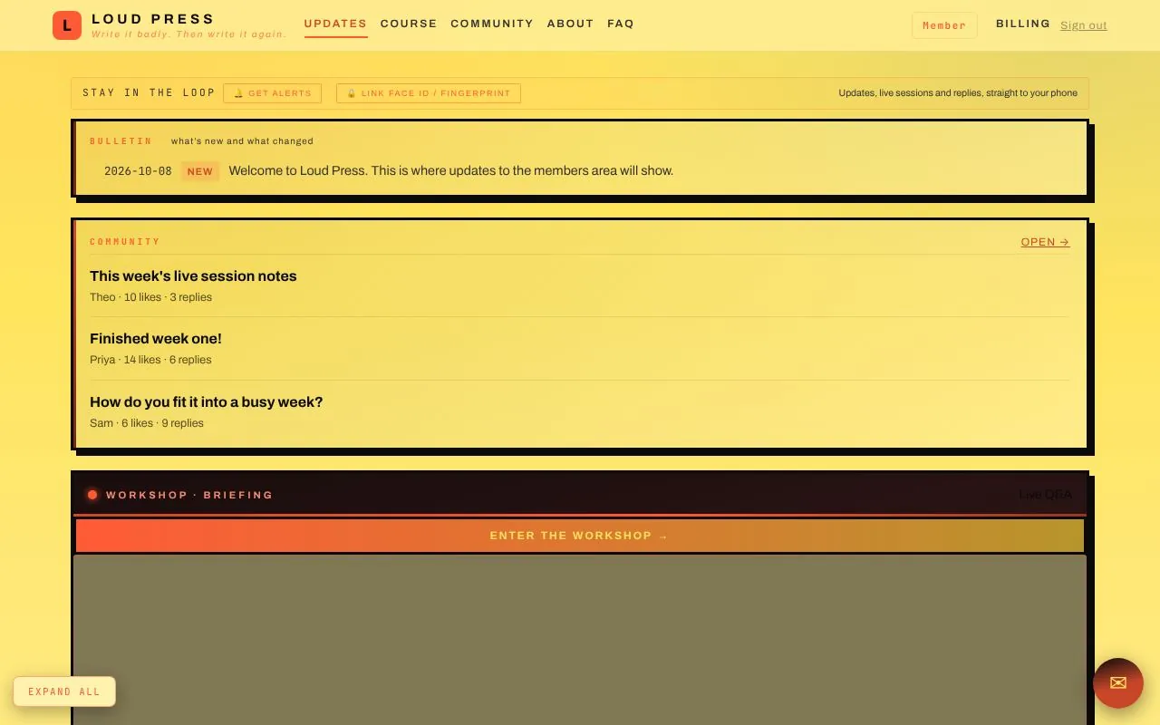Open the Community section via Open link
This screenshot has width=1160, height=725.
pyautogui.click(x=1045, y=242)
